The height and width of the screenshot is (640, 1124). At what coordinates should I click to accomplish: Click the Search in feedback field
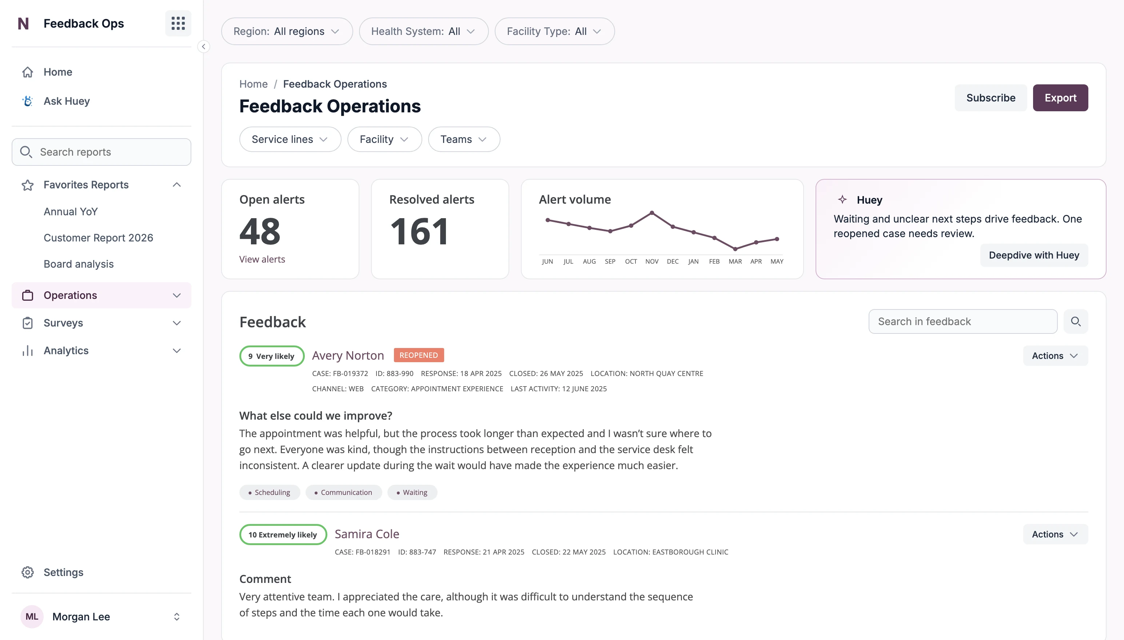[x=962, y=321]
